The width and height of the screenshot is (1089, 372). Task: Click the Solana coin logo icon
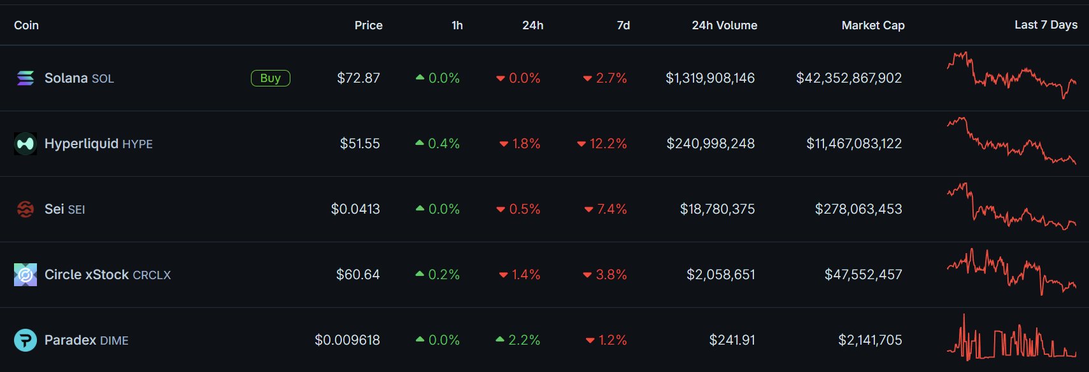click(x=25, y=78)
